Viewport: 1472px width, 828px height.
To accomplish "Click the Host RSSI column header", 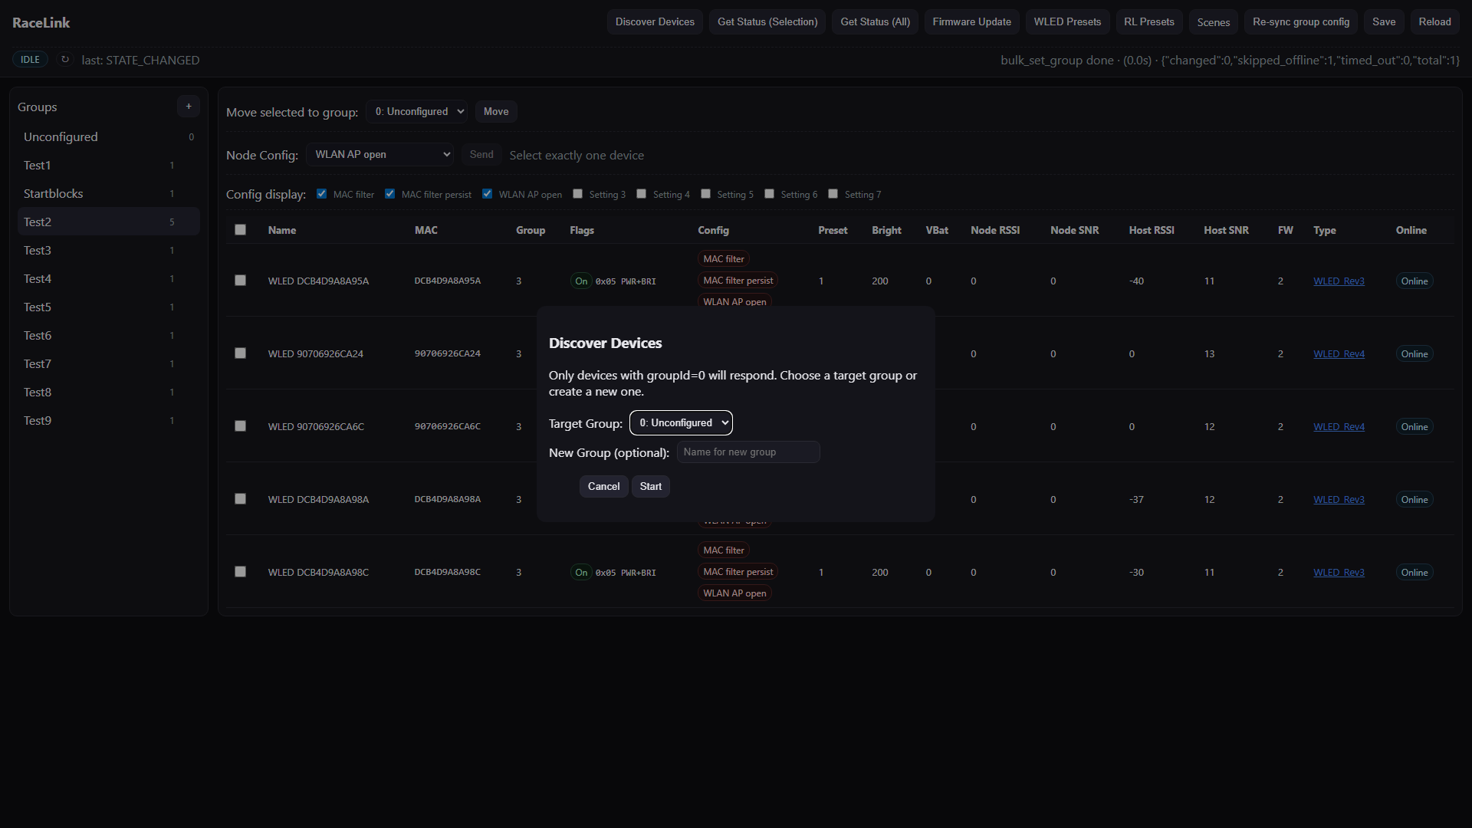I will tap(1151, 230).
